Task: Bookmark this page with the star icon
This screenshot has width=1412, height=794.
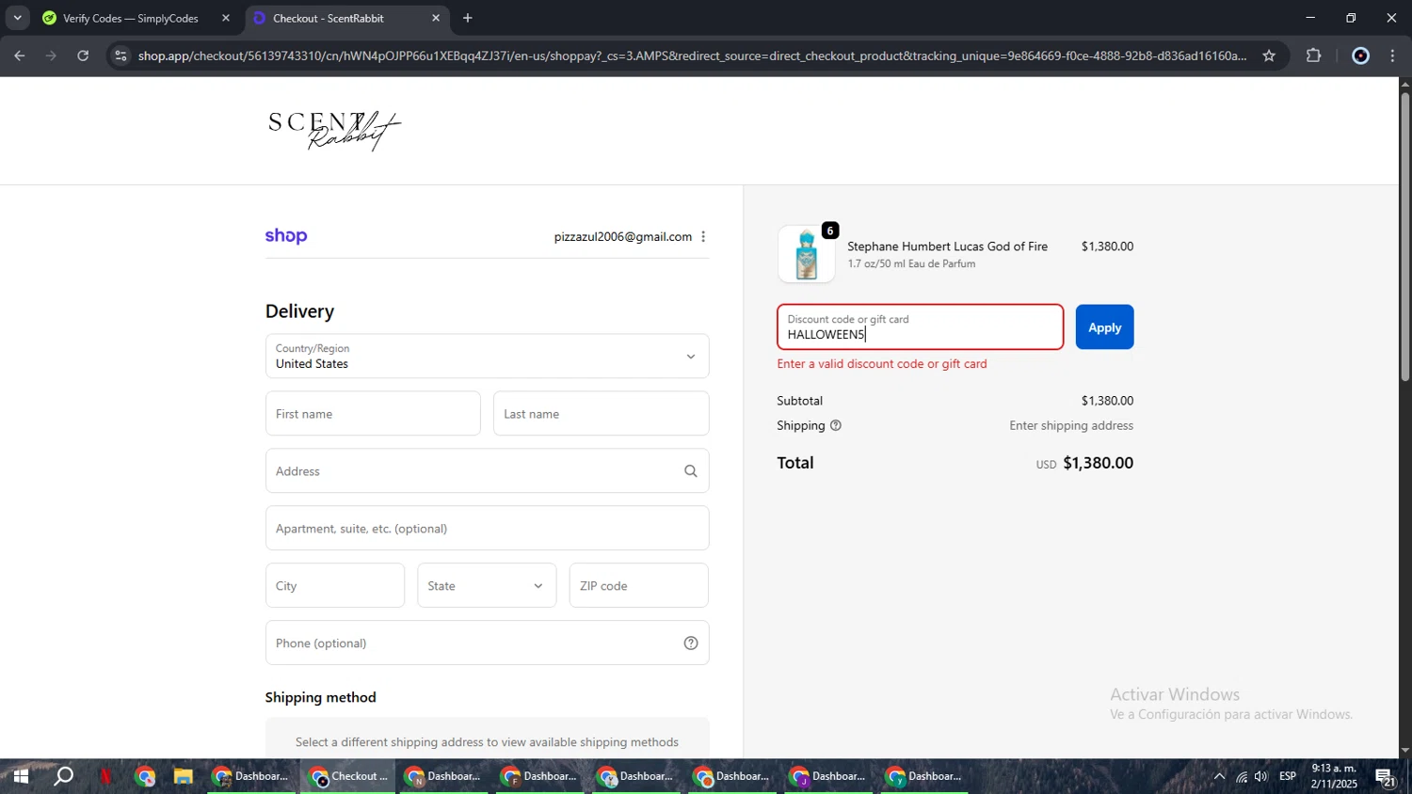Action: click(1269, 56)
